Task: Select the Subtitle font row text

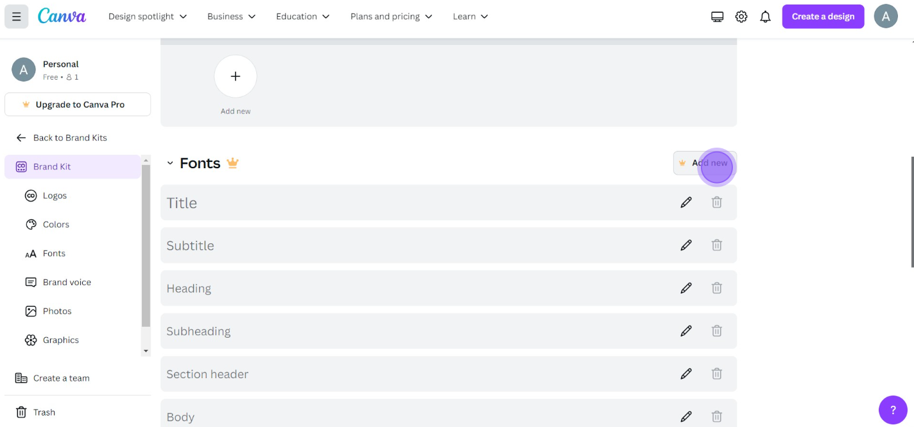Action: (190, 245)
